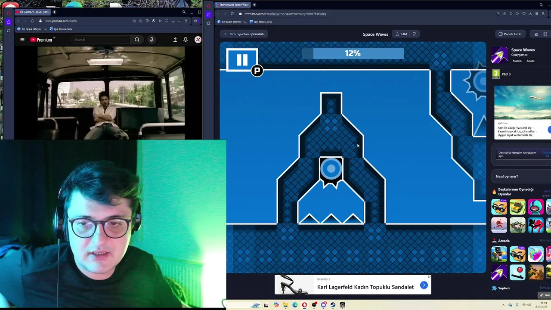This screenshot has height=310, width=551.
Task: Hide the side panel with Paneli Gizle
Action: [510, 34]
